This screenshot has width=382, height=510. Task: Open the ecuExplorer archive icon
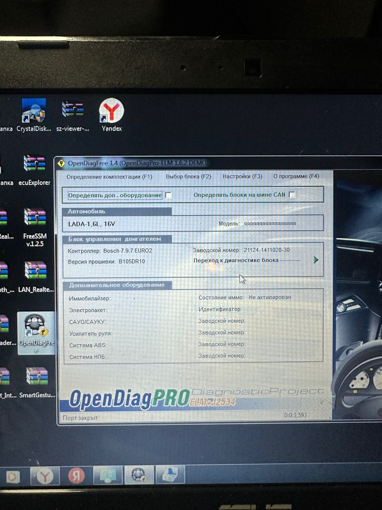coord(35,170)
